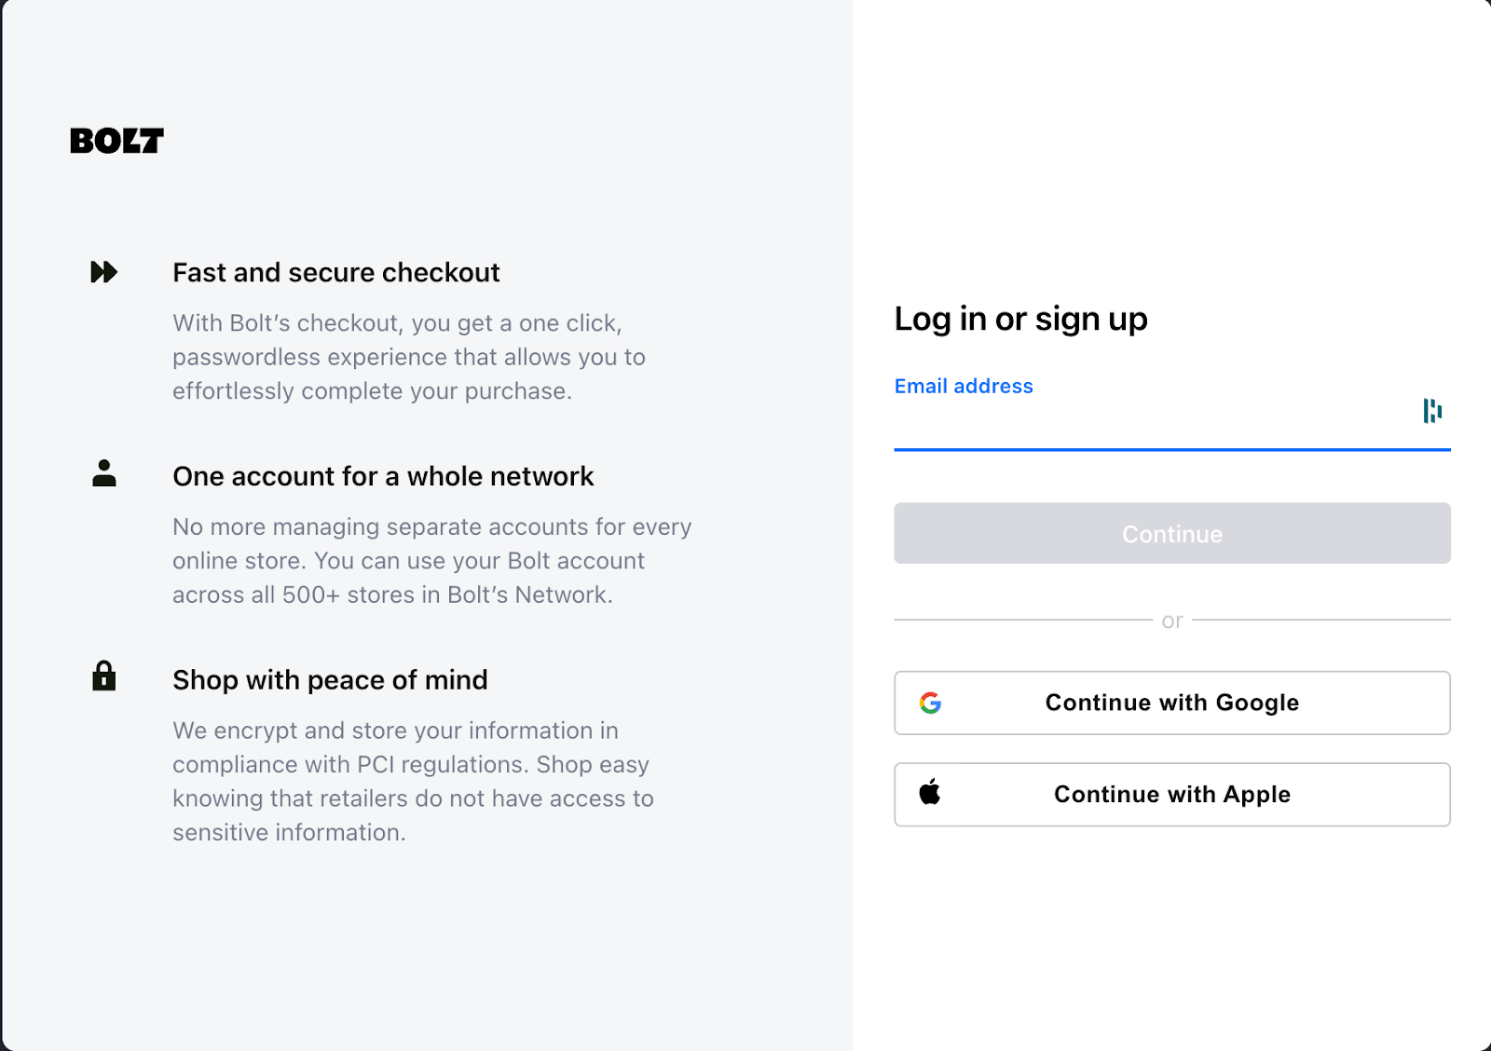1491x1051 pixels.
Task: Click the Apple logo icon
Action: point(930,793)
